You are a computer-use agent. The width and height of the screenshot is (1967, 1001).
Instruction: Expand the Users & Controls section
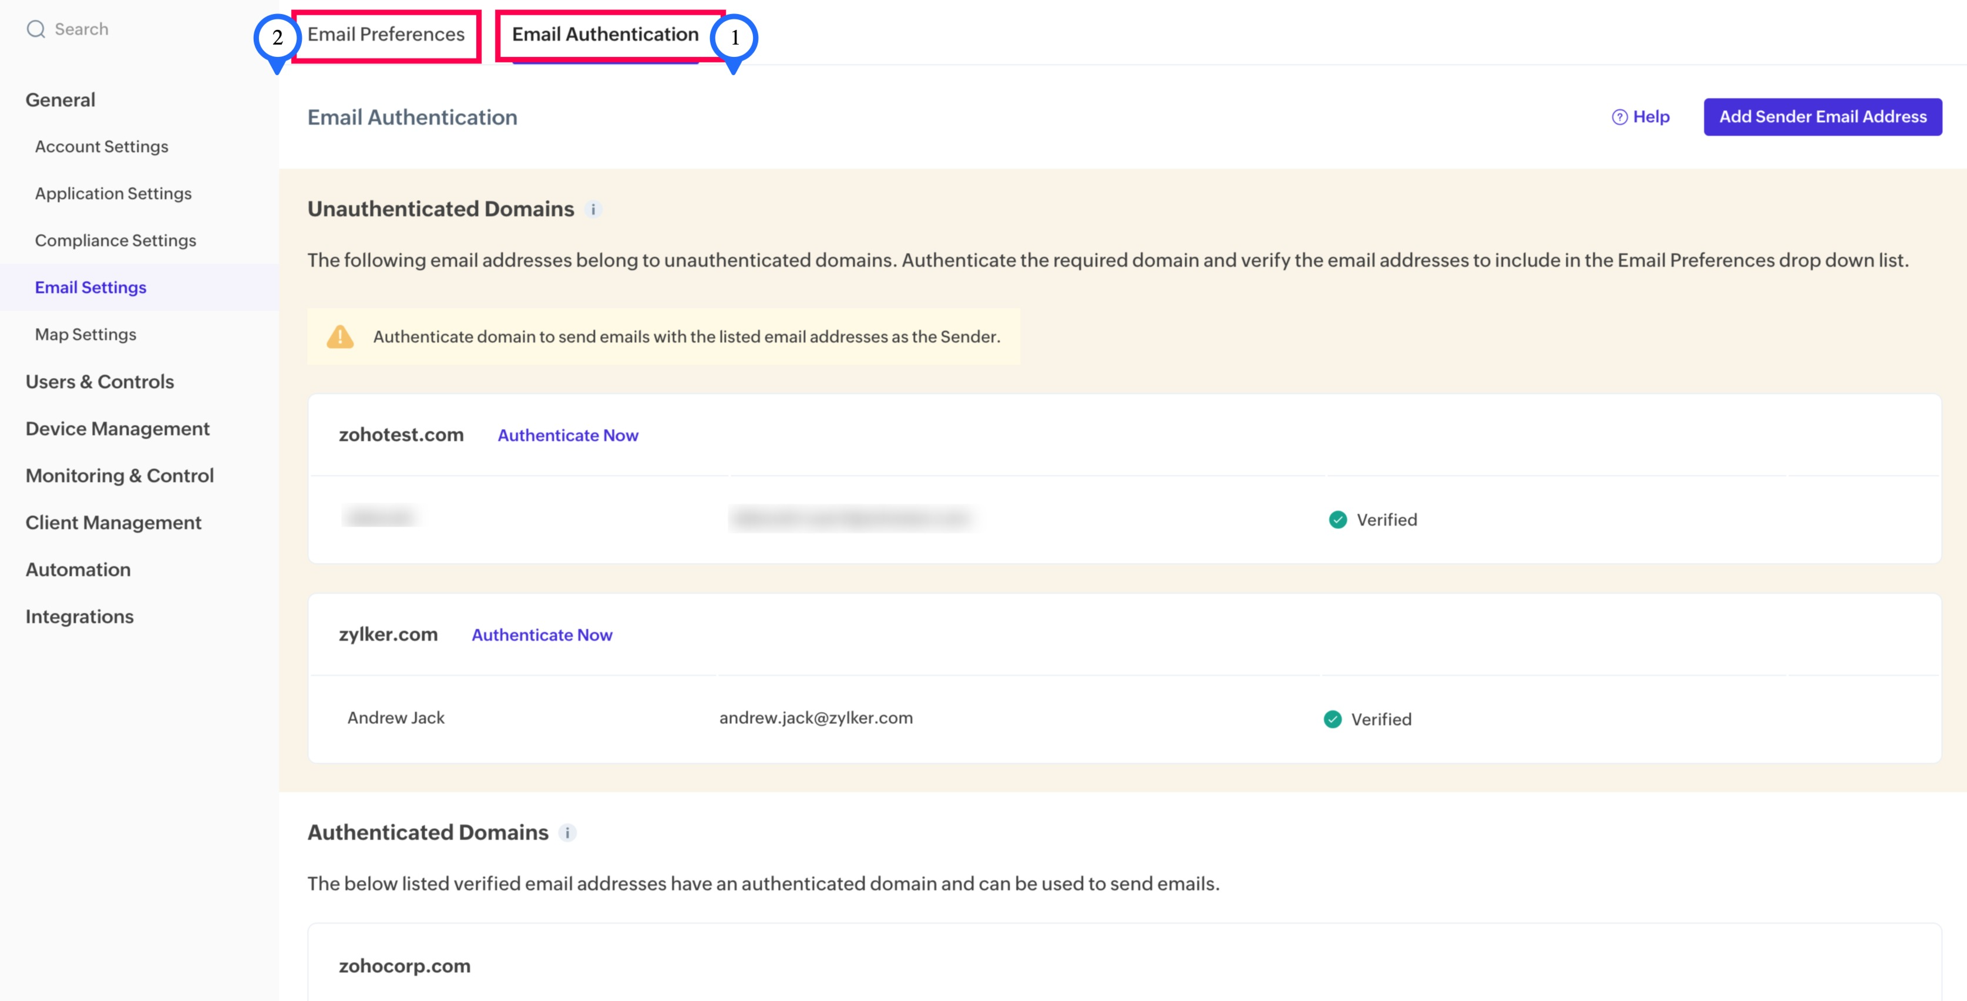pyautogui.click(x=99, y=382)
